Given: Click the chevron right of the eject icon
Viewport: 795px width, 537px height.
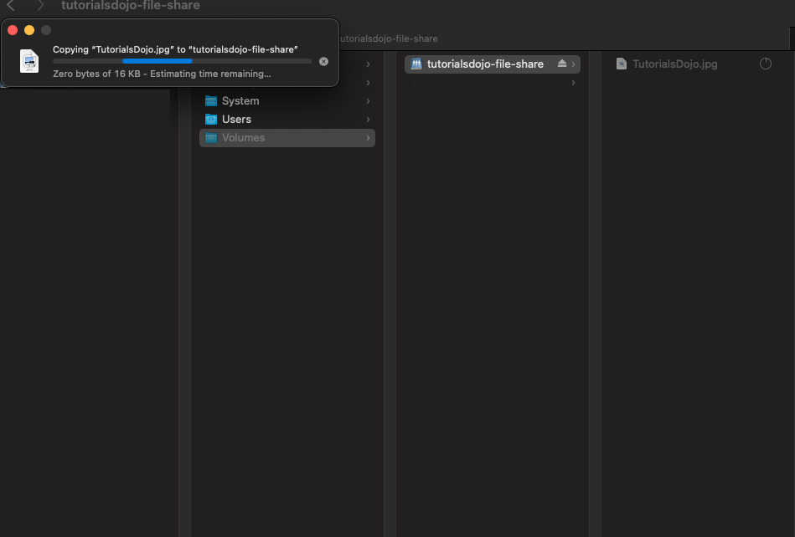Looking at the screenshot, I should tap(574, 64).
